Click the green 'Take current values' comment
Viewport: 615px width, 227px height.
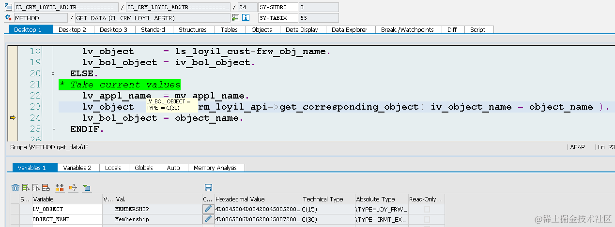pos(120,85)
